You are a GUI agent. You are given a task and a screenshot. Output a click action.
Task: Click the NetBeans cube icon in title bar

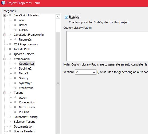(3, 3)
